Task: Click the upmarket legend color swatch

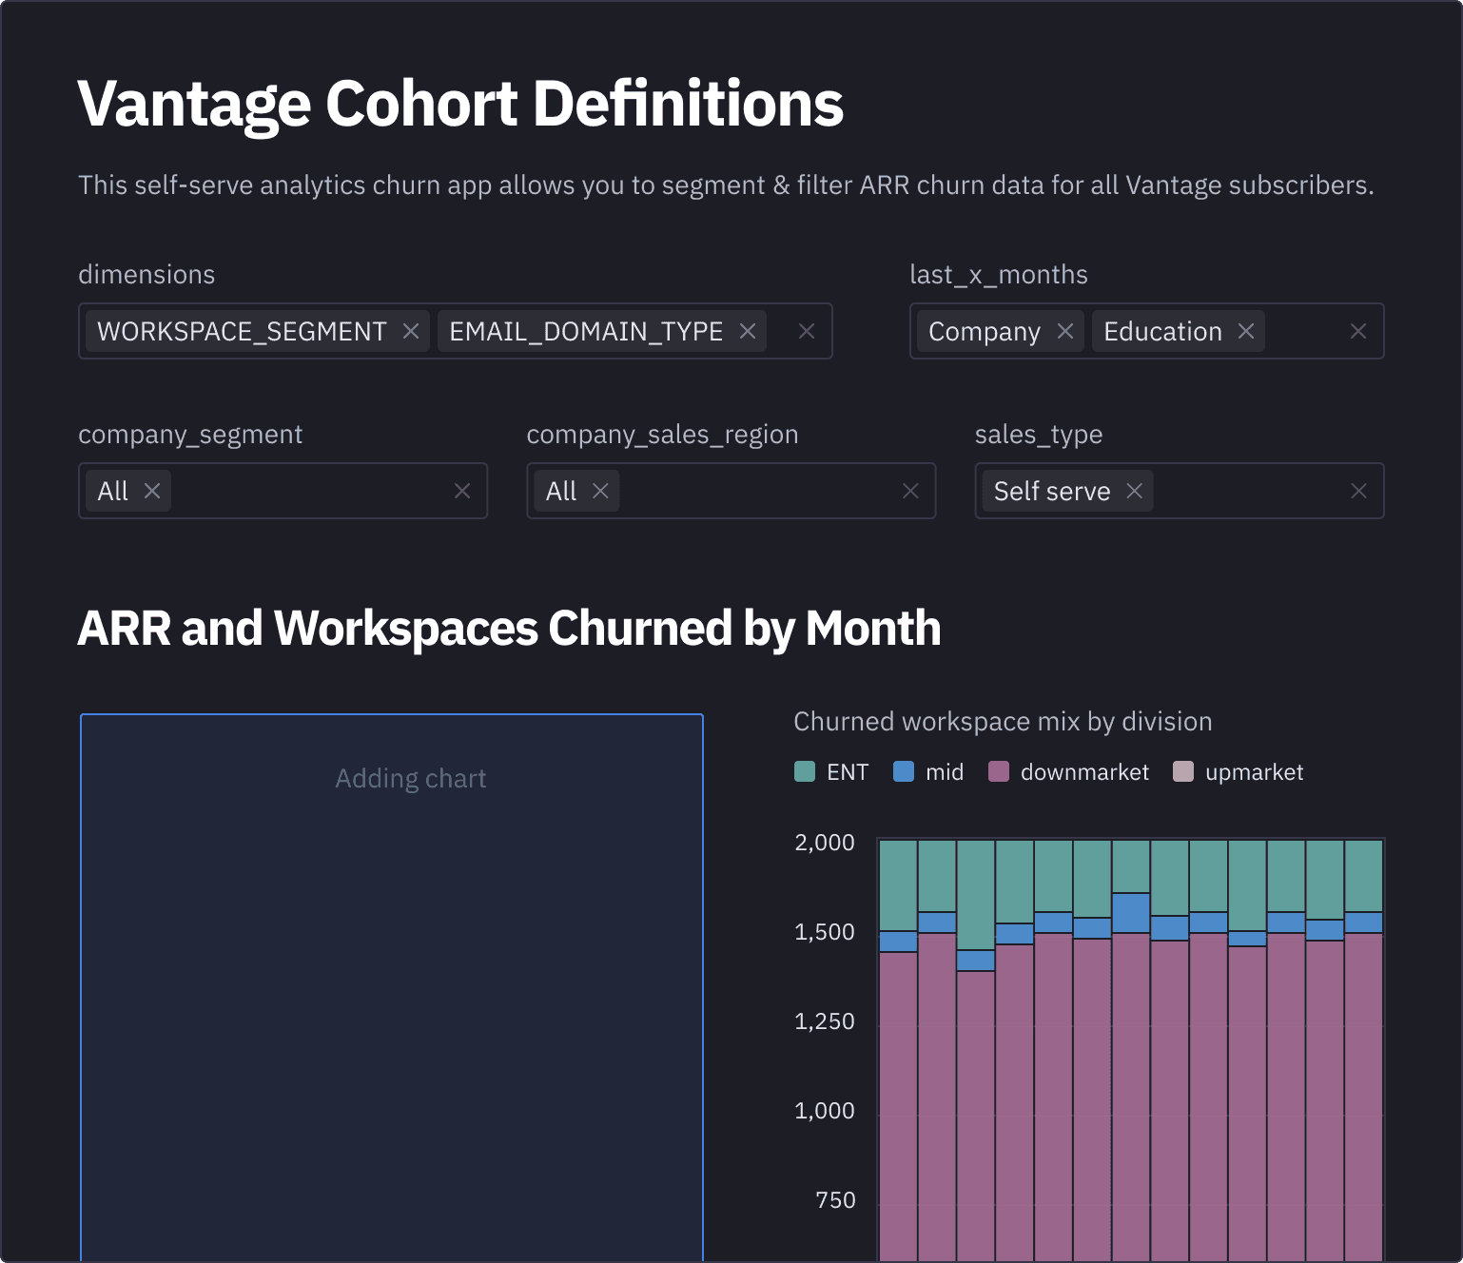Action: (1183, 771)
